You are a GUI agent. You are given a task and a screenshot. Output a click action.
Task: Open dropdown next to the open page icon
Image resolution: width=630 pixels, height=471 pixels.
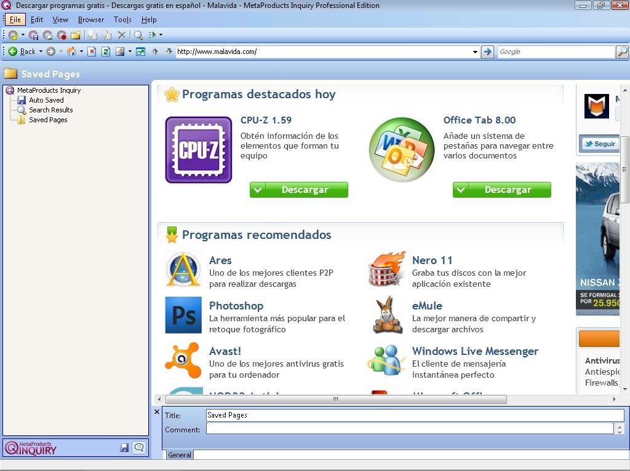click(x=23, y=35)
